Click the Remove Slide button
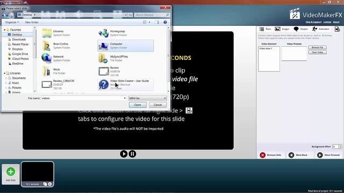344x193 pixels. pyautogui.click(x=270, y=155)
